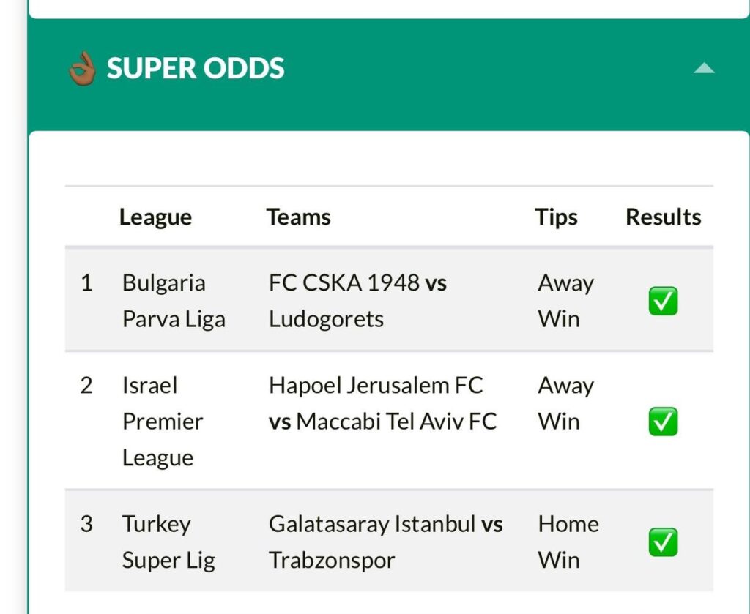Image resolution: width=750 pixels, height=614 pixels.
Task: Click the Tips column header
Action: click(x=557, y=217)
